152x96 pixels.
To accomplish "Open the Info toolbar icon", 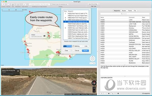I will click(x=13, y=4).
